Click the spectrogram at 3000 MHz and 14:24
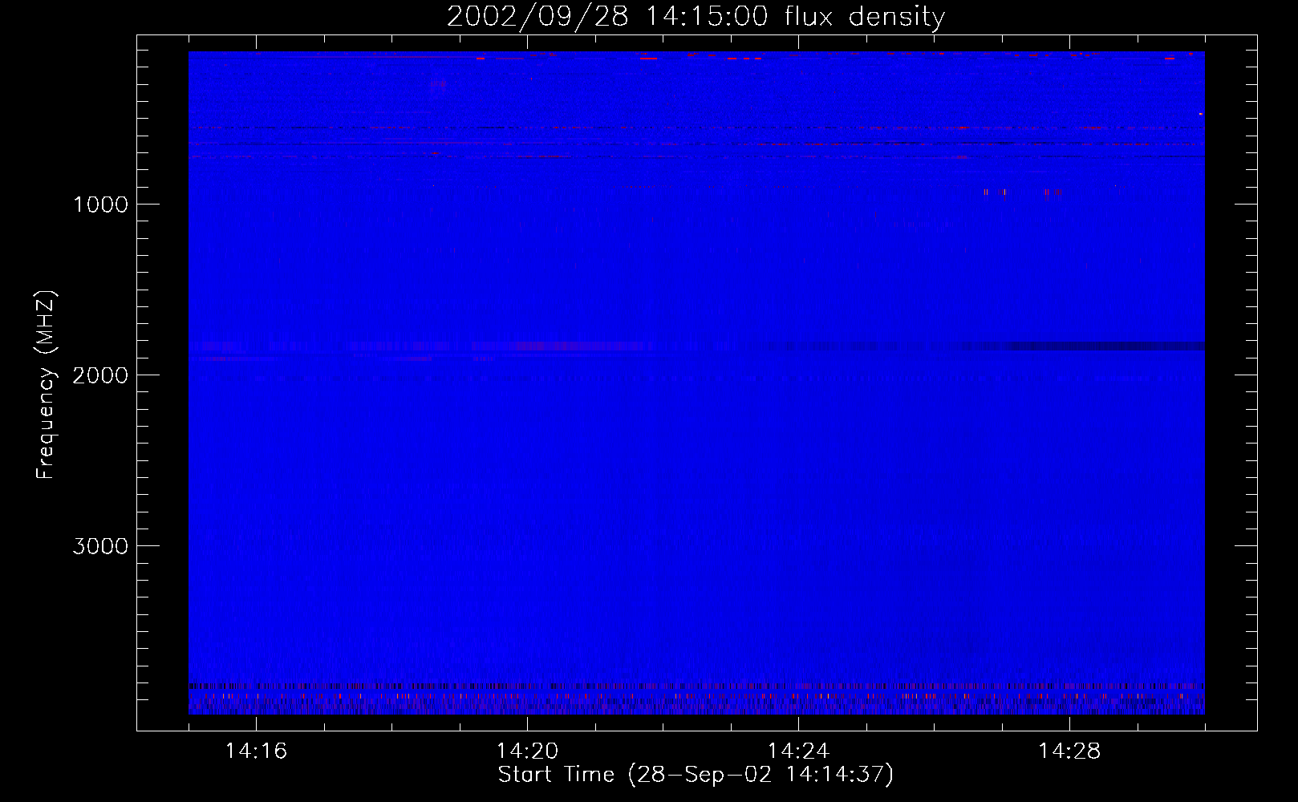 [x=798, y=545]
